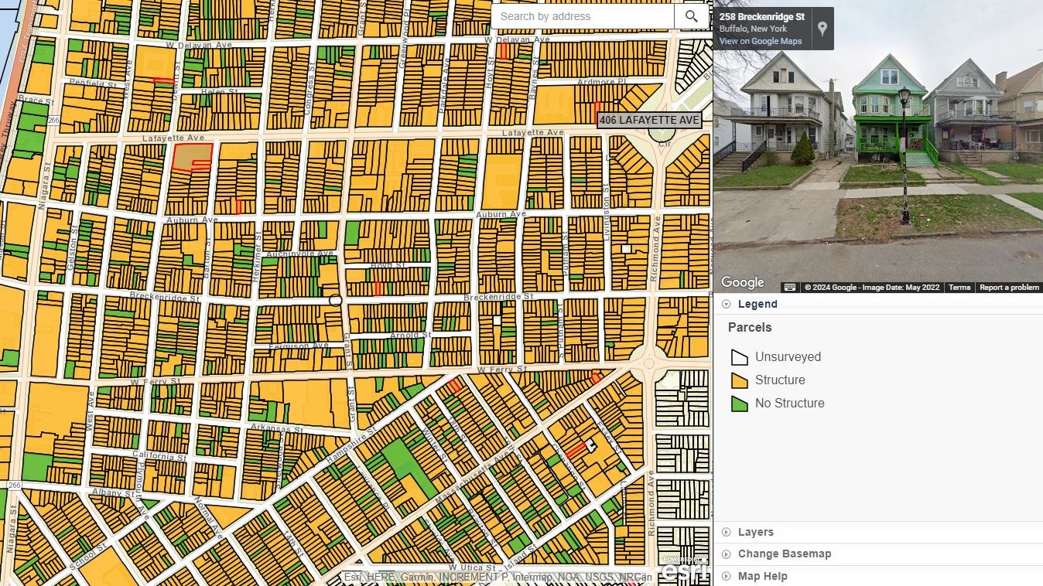Click the Parcels legend heading

749,327
